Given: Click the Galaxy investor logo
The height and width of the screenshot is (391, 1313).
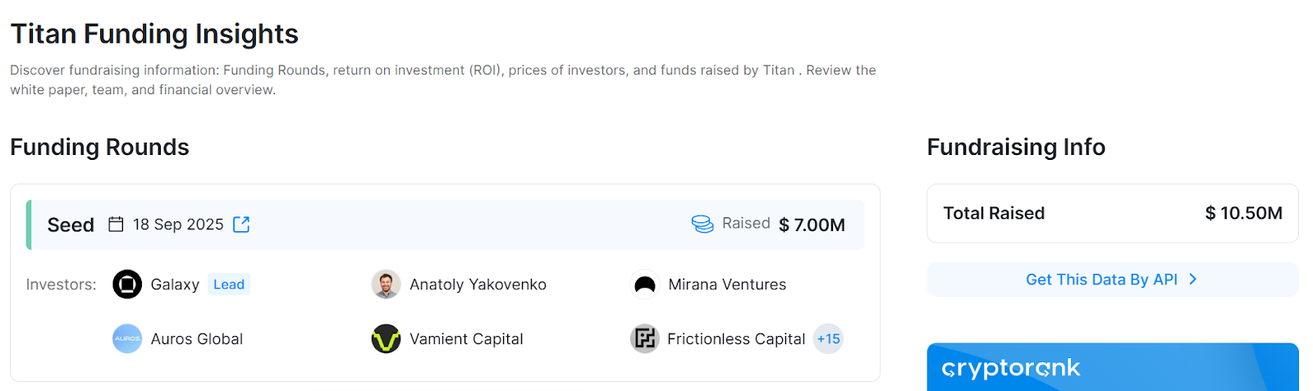Looking at the screenshot, I should 127,284.
